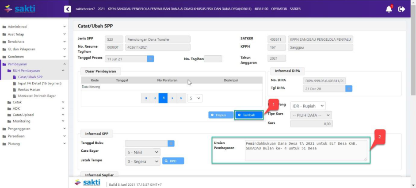The image size is (416, 188).
Task: Open the IDR - Rupiah currency dropdown
Action: click(308, 106)
